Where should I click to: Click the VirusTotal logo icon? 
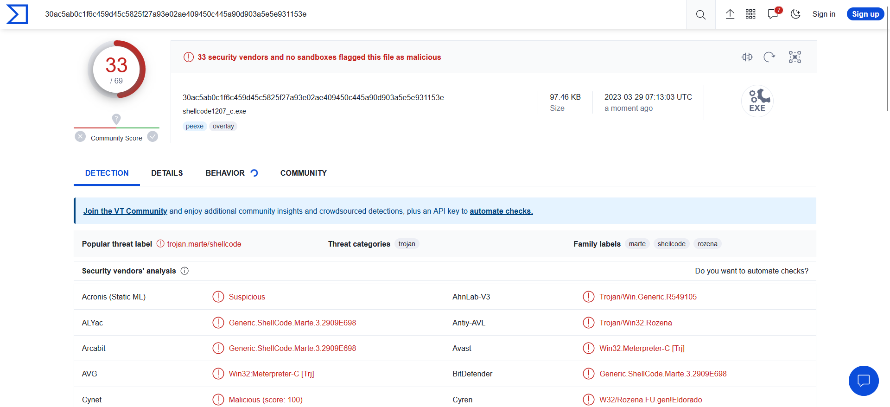pyautogui.click(x=17, y=14)
